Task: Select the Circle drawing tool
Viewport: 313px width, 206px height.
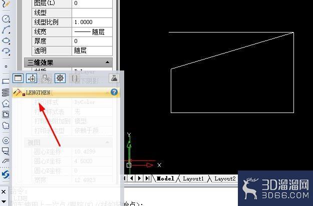Action: (6, 18)
